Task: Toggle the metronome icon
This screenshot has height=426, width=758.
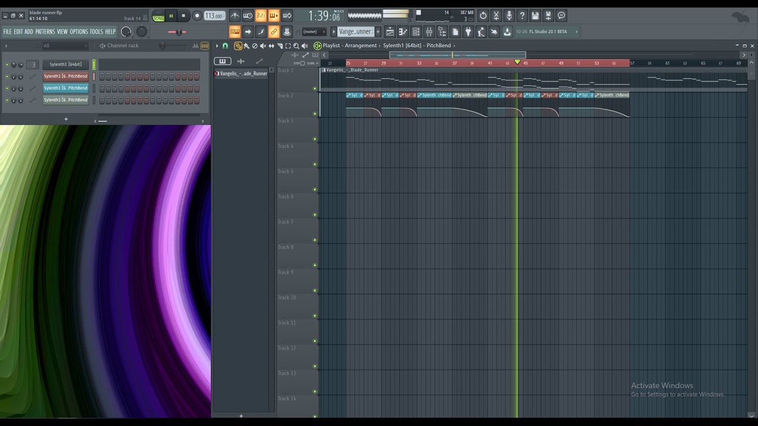Action: coord(235,16)
